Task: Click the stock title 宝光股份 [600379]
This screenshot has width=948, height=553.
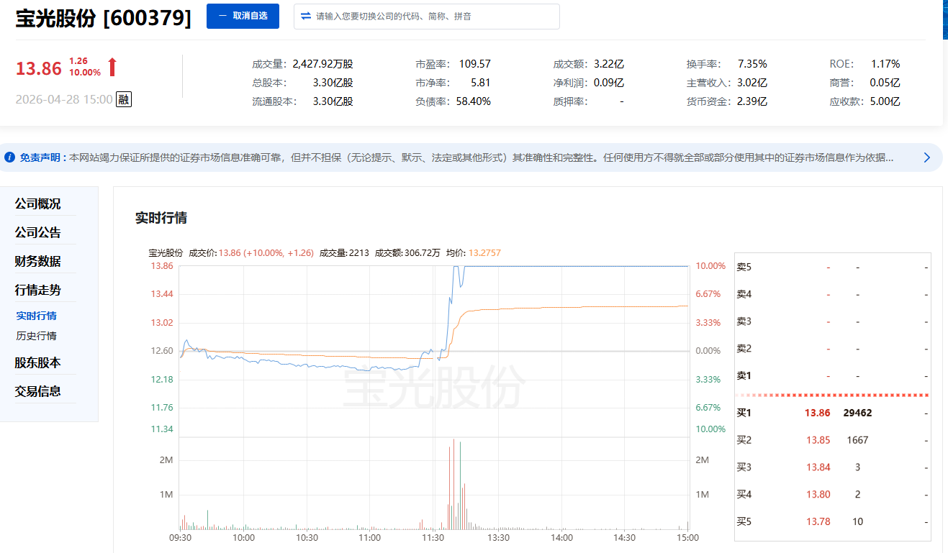Action: click(x=104, y=19)
